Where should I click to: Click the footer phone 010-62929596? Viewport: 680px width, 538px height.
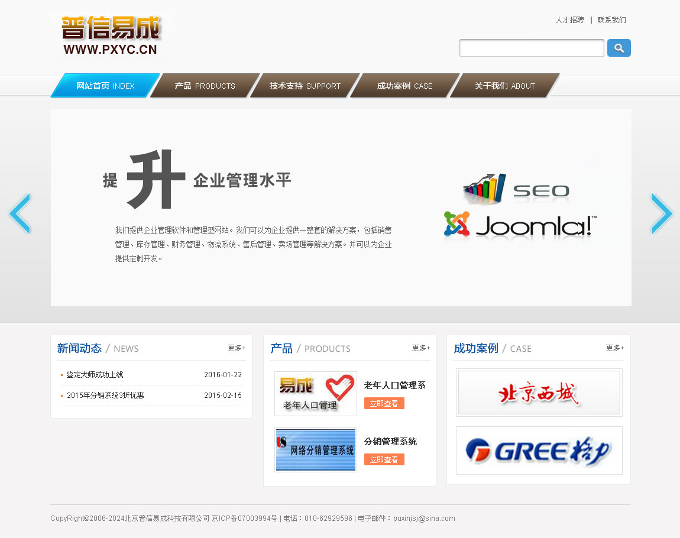click(328, 518)
